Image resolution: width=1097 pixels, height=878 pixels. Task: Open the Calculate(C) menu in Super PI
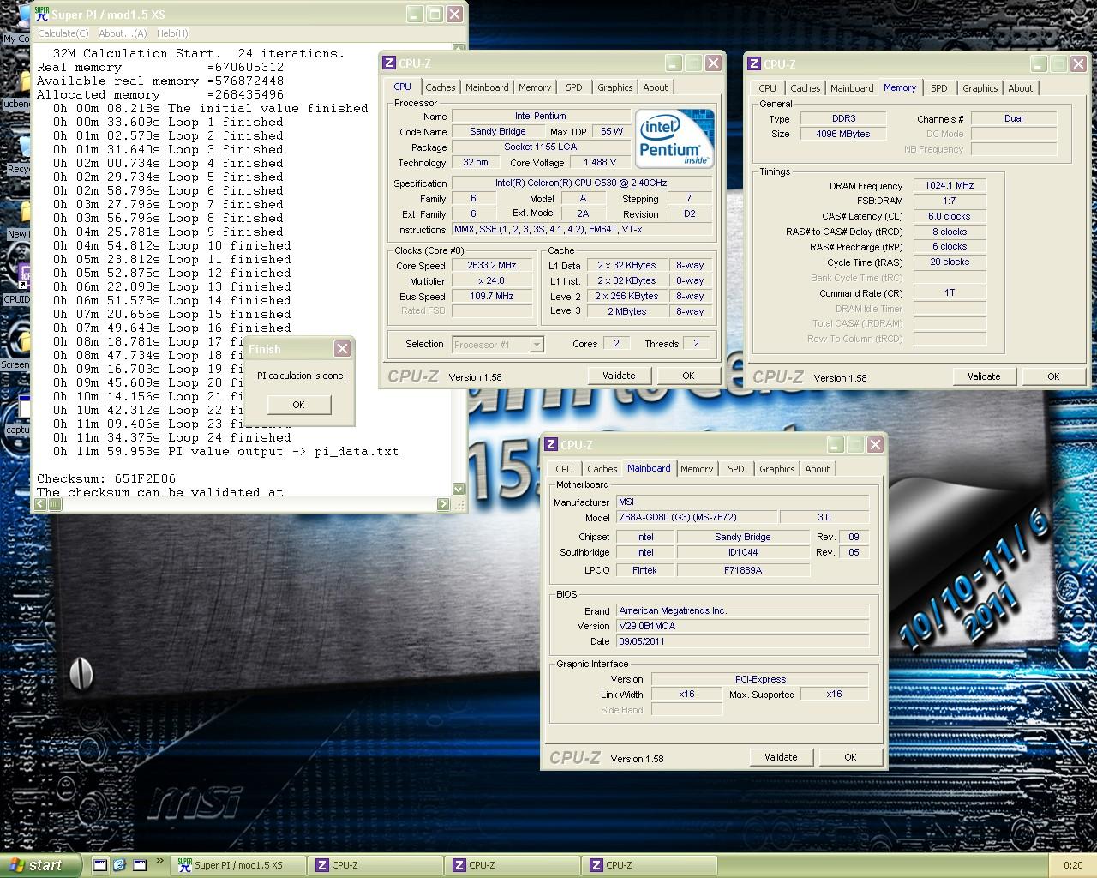[x=63, y=33]
